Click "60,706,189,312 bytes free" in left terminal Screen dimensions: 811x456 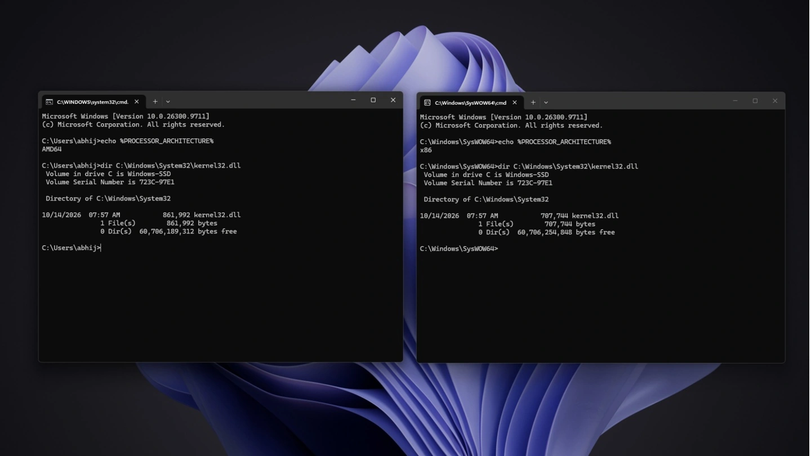click(188, 231)
